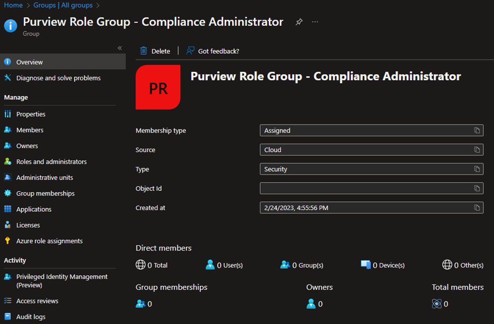Open the Owners section
This screenshot has height=324, width=494.
pos(27,146)
